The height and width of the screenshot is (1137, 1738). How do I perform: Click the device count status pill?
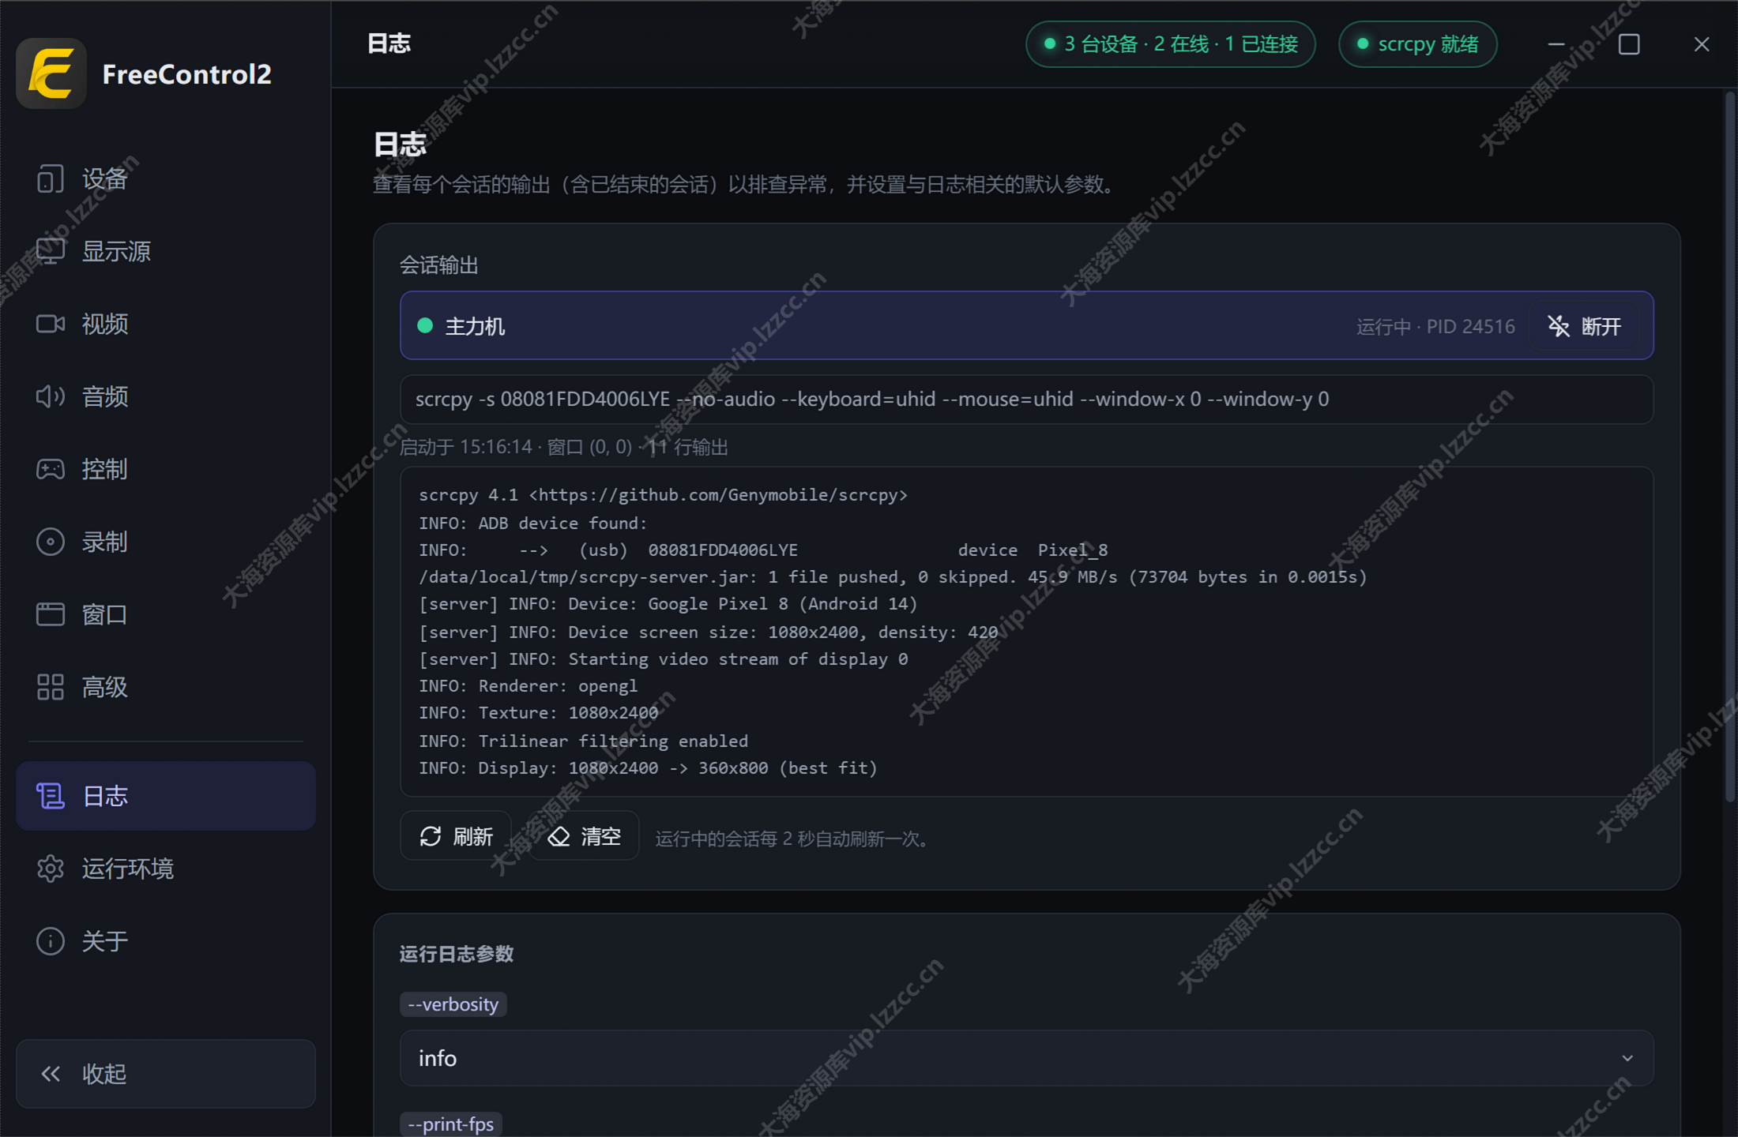1171,44
